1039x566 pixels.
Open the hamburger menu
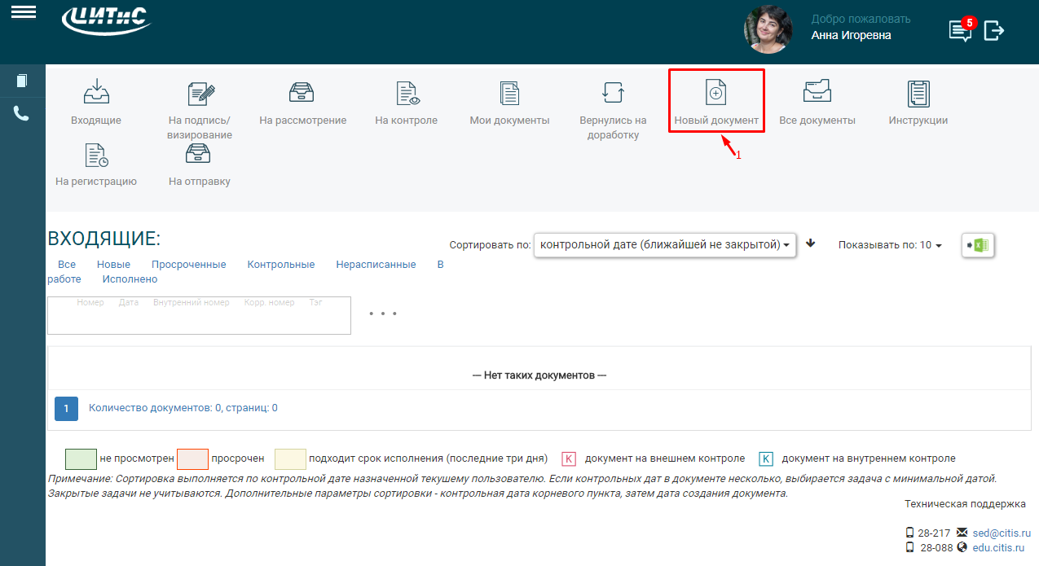click(x=23, y=11)
